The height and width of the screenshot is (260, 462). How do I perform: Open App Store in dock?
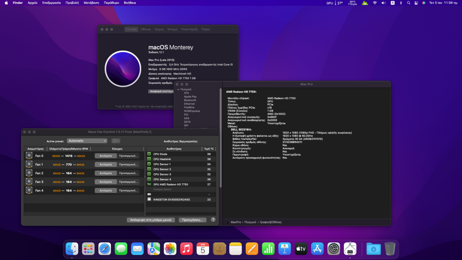317,249
